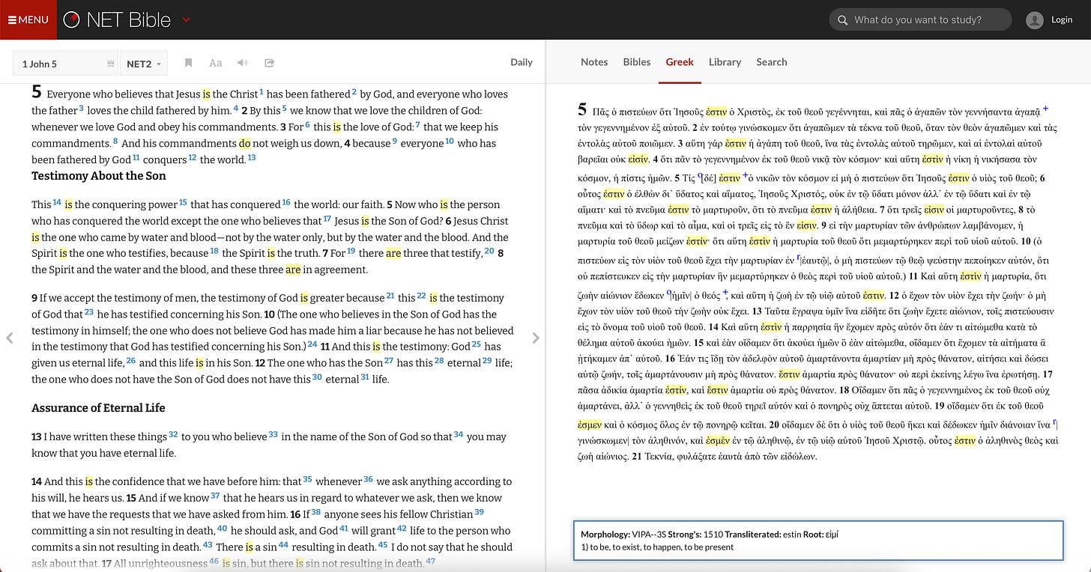Click highlighted 'εἰσίν' after 'βαρεῖαι οὐκ'
The image size is (1091, 572).
(640, 160)
